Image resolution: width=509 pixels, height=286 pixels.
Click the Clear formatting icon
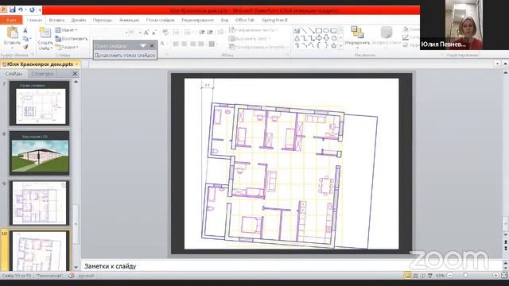(165, 33)
